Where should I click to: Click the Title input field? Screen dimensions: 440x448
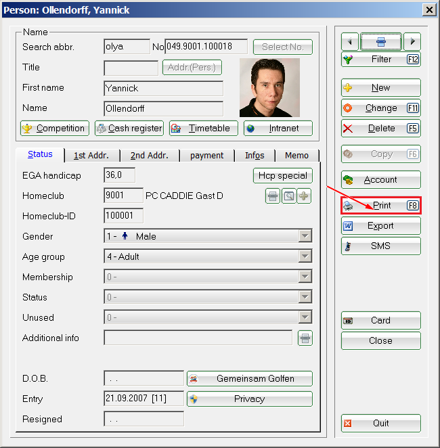(x=131, y=68)
